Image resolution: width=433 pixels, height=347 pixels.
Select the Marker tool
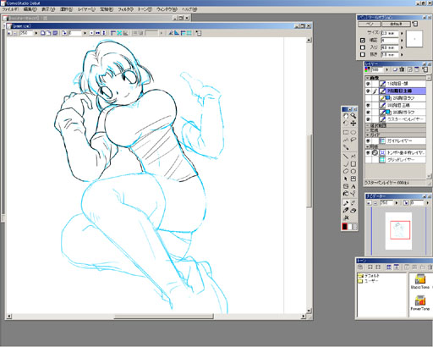(346, 211)
